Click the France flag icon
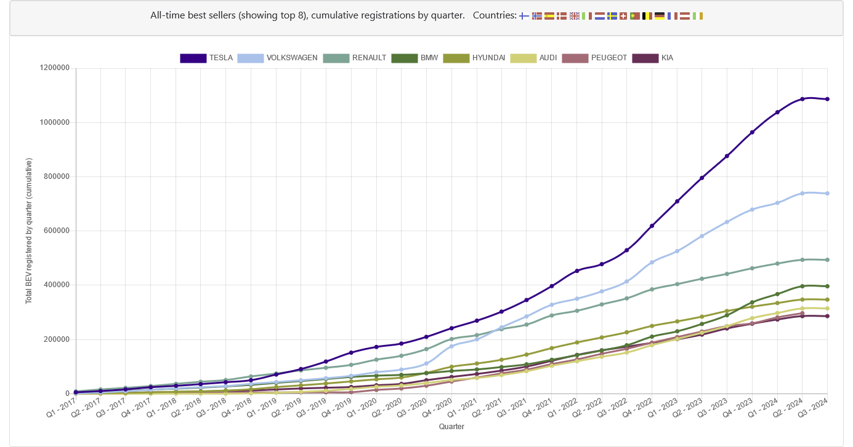Viewport: 853px width, 447px height. 672,16
